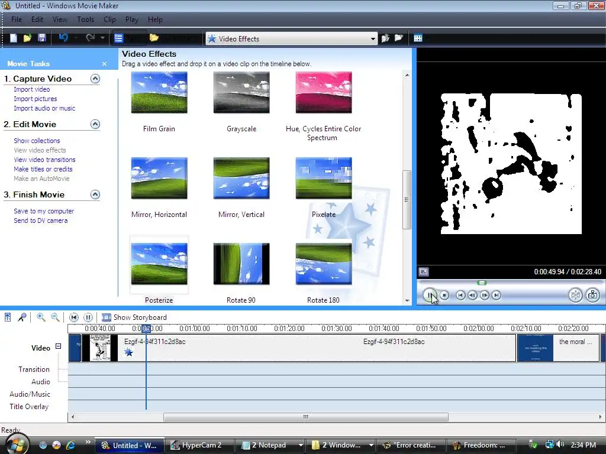The image size is (606, 454).
Task: Click the Split Clip icon
Action: (x=575, y=296)
